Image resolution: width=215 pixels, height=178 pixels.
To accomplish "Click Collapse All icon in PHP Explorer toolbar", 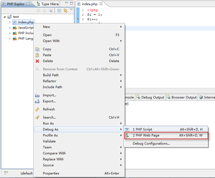I will (59, 11).
